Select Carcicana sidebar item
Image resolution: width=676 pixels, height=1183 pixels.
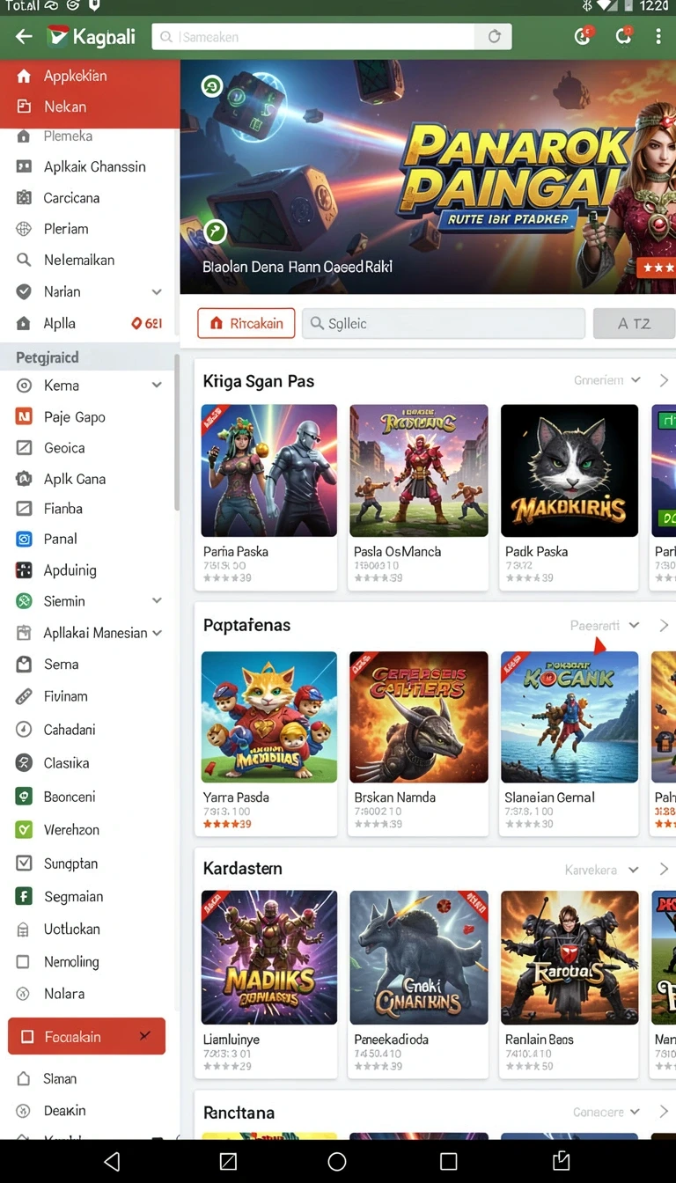pyautogui.click(x=90, y=198)
